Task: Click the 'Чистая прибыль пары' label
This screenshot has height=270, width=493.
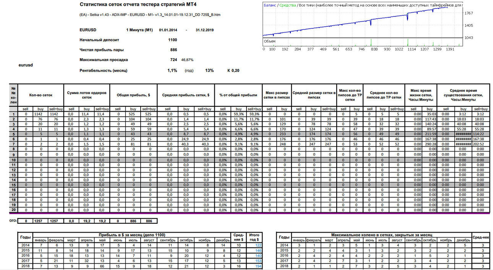Action: (x=102, y=50)
